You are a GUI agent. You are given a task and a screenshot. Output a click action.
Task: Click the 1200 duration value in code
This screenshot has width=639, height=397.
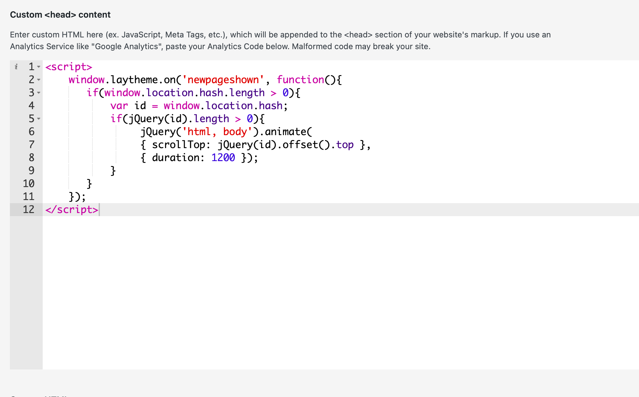(223, 158)
